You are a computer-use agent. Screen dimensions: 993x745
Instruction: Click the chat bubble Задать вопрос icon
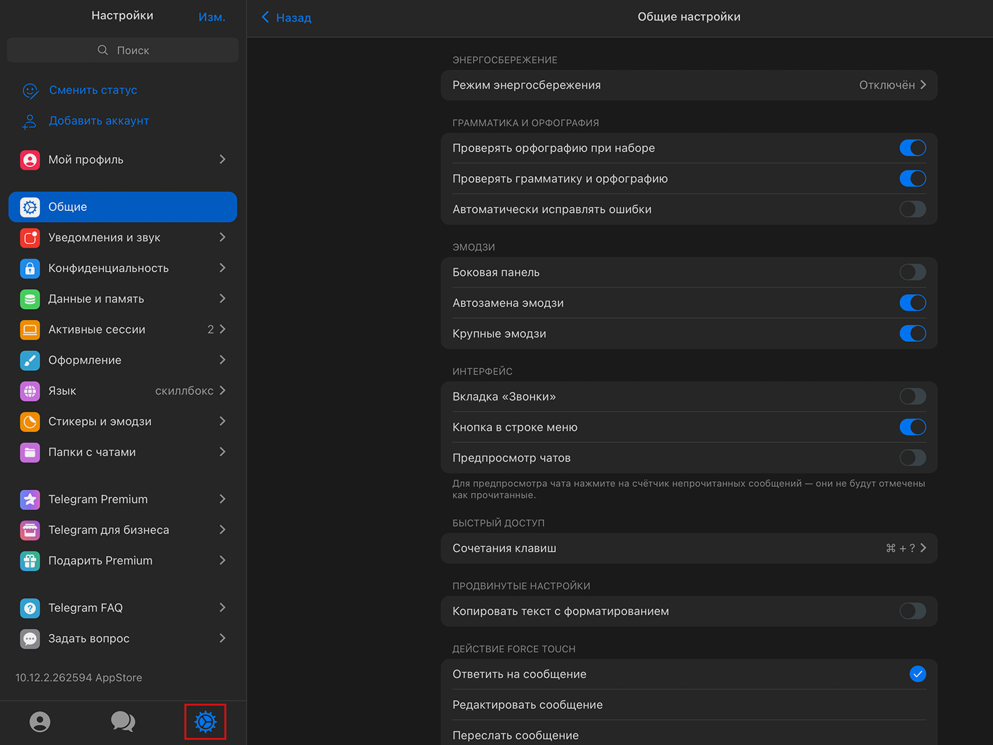click(x=30, y=639)
